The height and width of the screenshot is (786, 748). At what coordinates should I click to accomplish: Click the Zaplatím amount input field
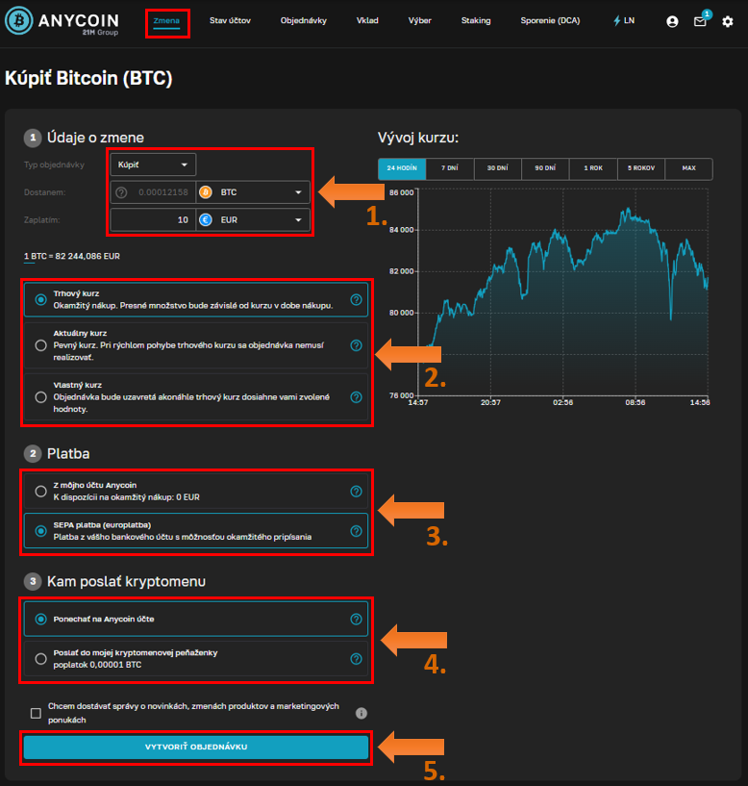click(154, 220)
